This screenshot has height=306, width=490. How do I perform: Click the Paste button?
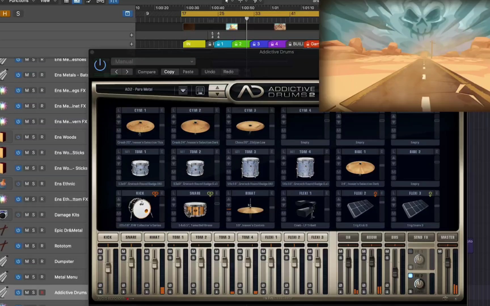click(x=188, y=72)
